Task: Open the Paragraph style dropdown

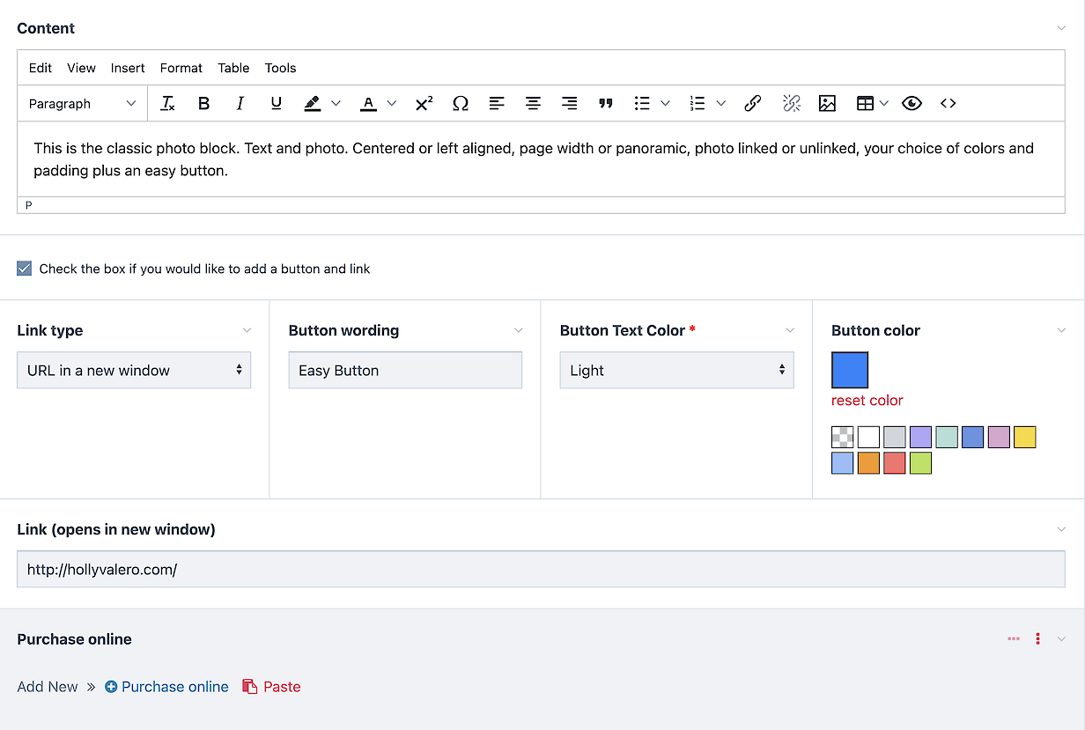Action: [82, 104]
